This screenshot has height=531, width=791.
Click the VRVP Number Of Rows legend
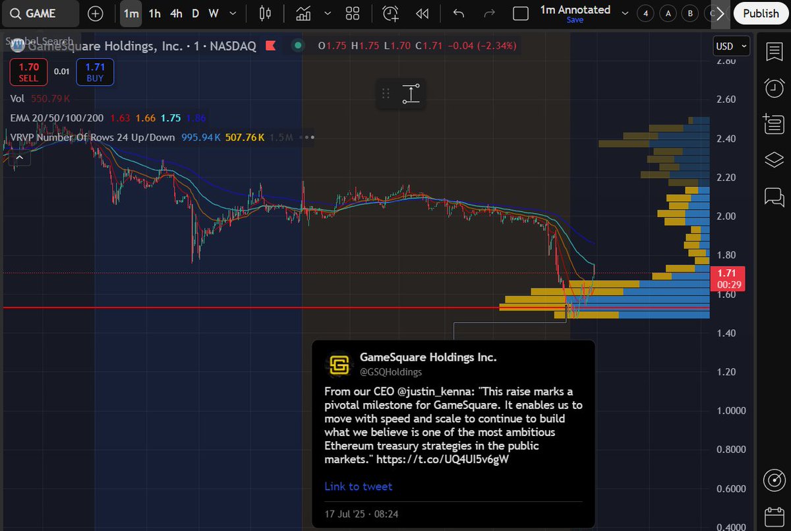pyautogui.click(x=92, y=138)
